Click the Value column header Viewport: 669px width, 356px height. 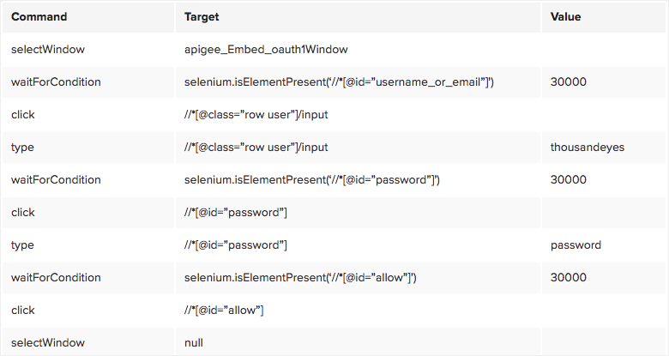click(567, 16)
